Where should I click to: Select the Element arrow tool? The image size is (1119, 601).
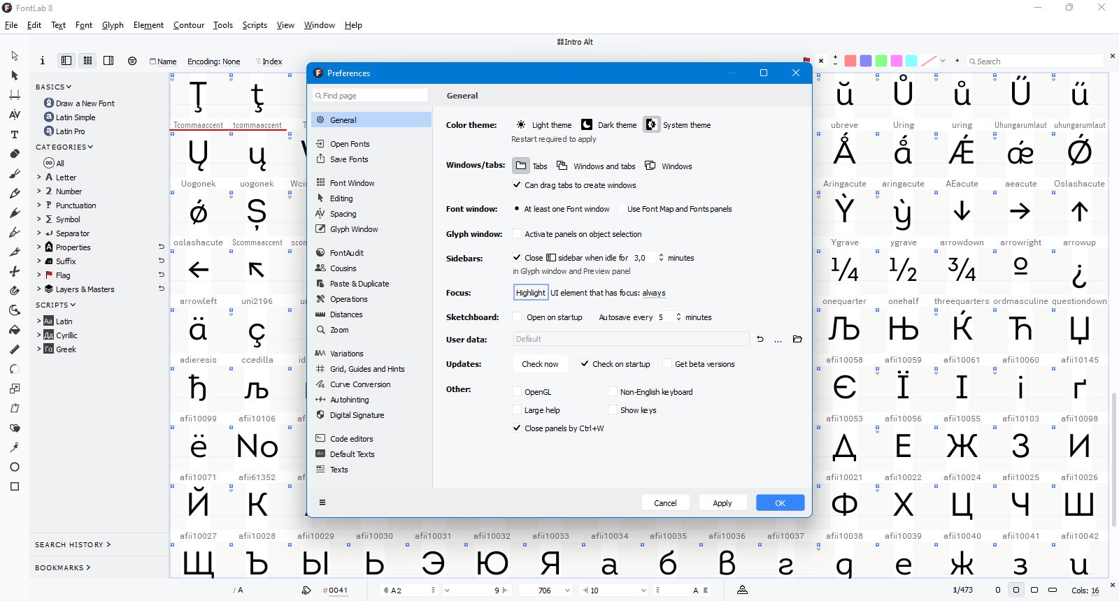coord(15,75)
